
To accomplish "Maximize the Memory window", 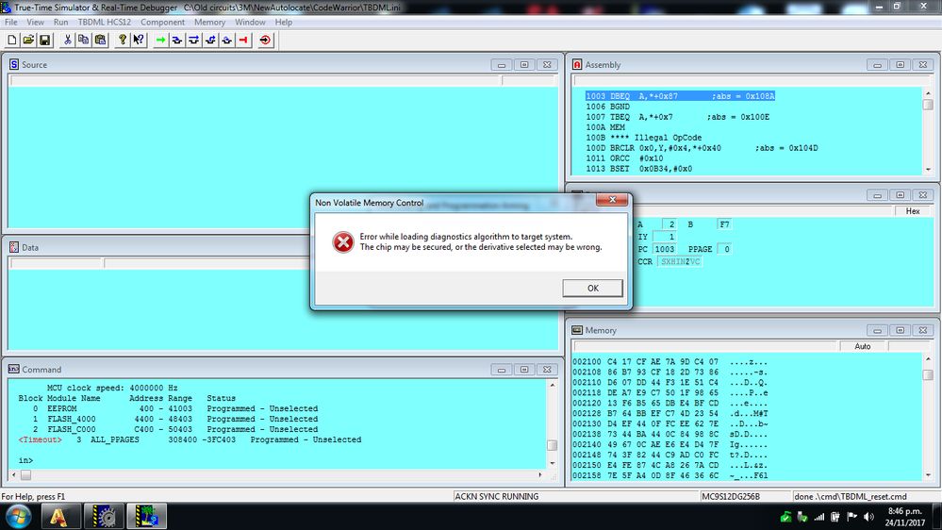I will click(x=900, y=330).
